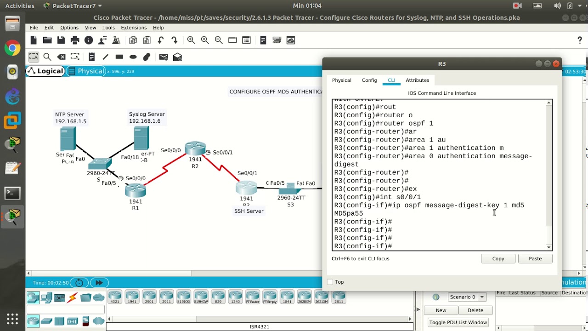Viewport: 588px width, 331px height.
Task: Pick the 2911 router from device list
Action: tap(166, 297)
